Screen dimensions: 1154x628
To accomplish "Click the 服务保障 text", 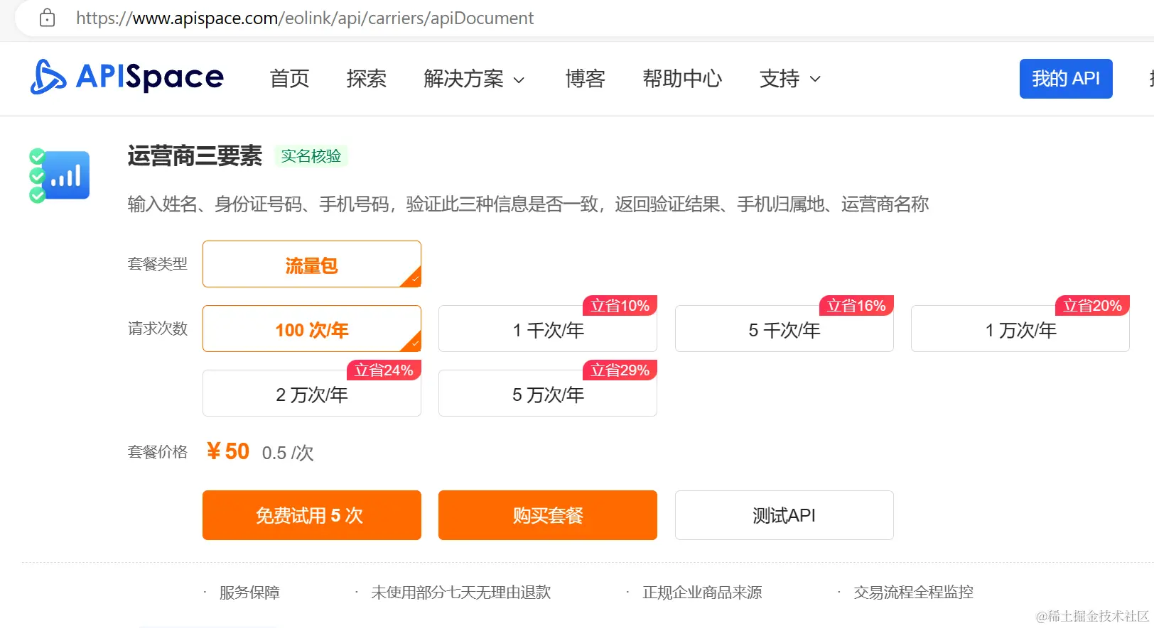I will (249, 593).
